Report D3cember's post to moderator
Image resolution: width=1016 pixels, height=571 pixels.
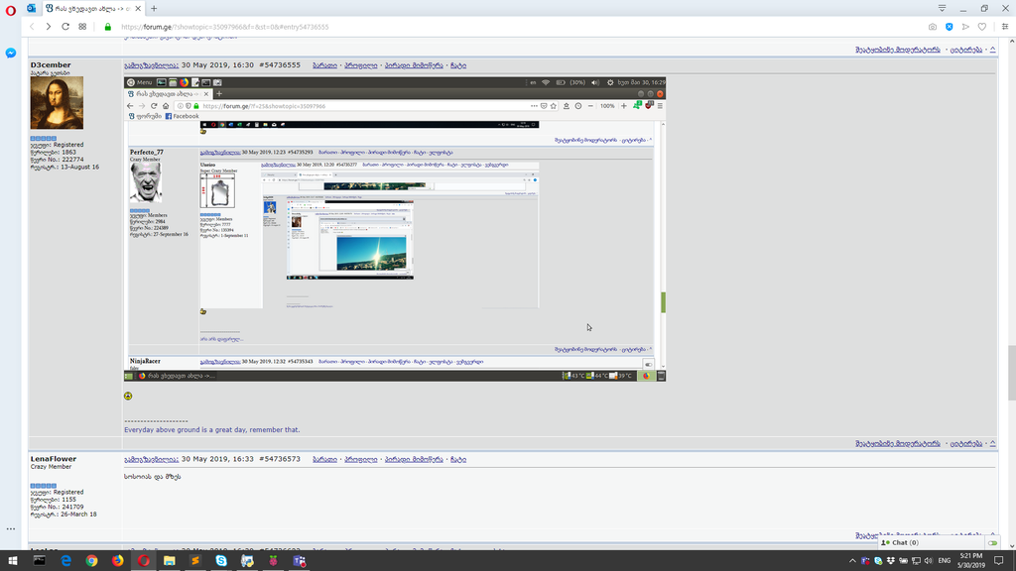[x=897, y=443]
